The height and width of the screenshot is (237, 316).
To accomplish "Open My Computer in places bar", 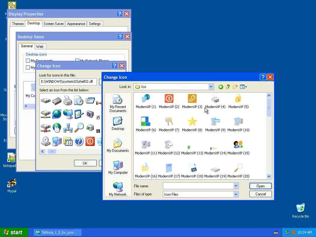I will pos(118,167).
